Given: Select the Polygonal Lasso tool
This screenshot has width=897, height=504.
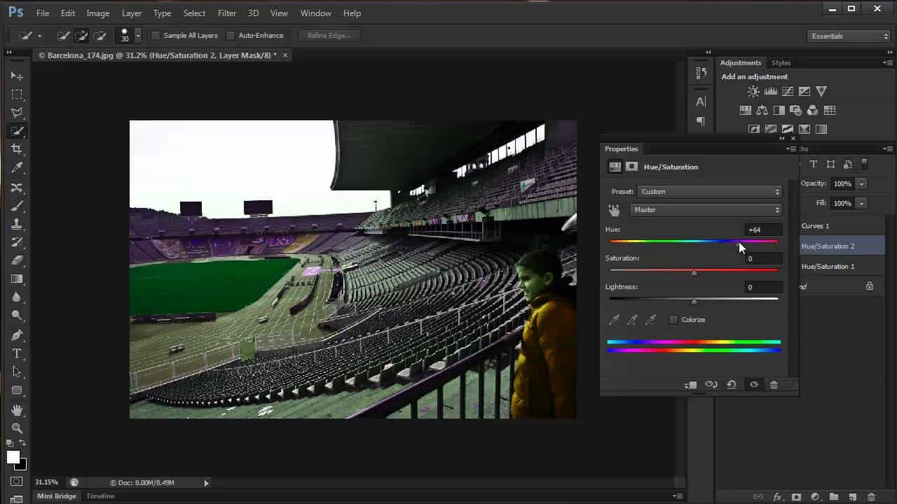Looking at the screenshot, I should [x=17, y=112].
